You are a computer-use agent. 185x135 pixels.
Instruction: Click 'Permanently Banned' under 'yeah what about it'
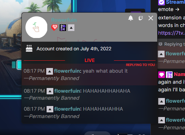(54, 78)
